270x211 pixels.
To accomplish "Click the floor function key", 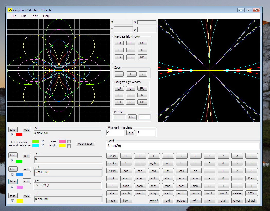I will [x=126, y=201].
